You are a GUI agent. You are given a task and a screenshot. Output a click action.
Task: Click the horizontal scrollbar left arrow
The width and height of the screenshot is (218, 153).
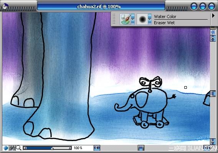point(97,148)
